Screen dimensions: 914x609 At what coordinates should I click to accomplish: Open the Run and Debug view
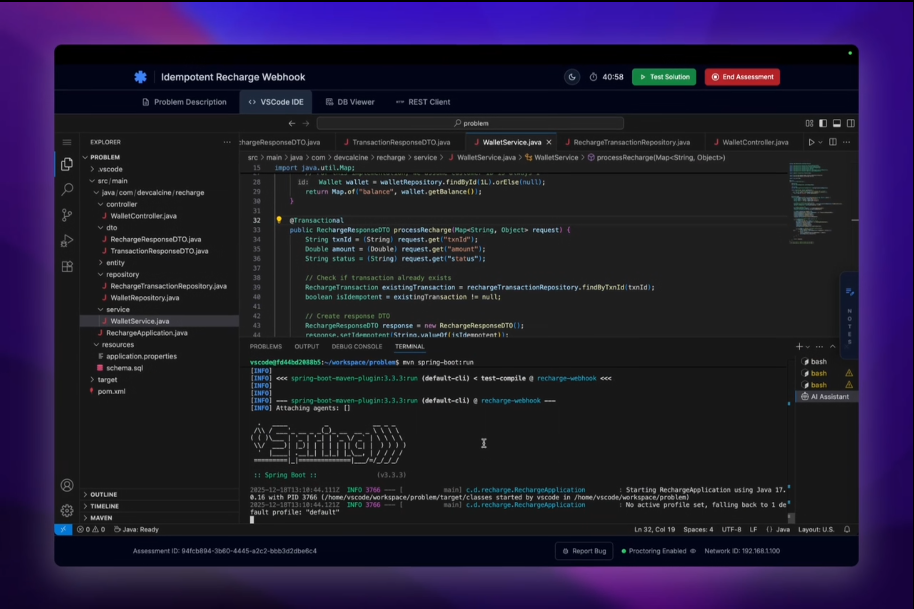(67, 241)
